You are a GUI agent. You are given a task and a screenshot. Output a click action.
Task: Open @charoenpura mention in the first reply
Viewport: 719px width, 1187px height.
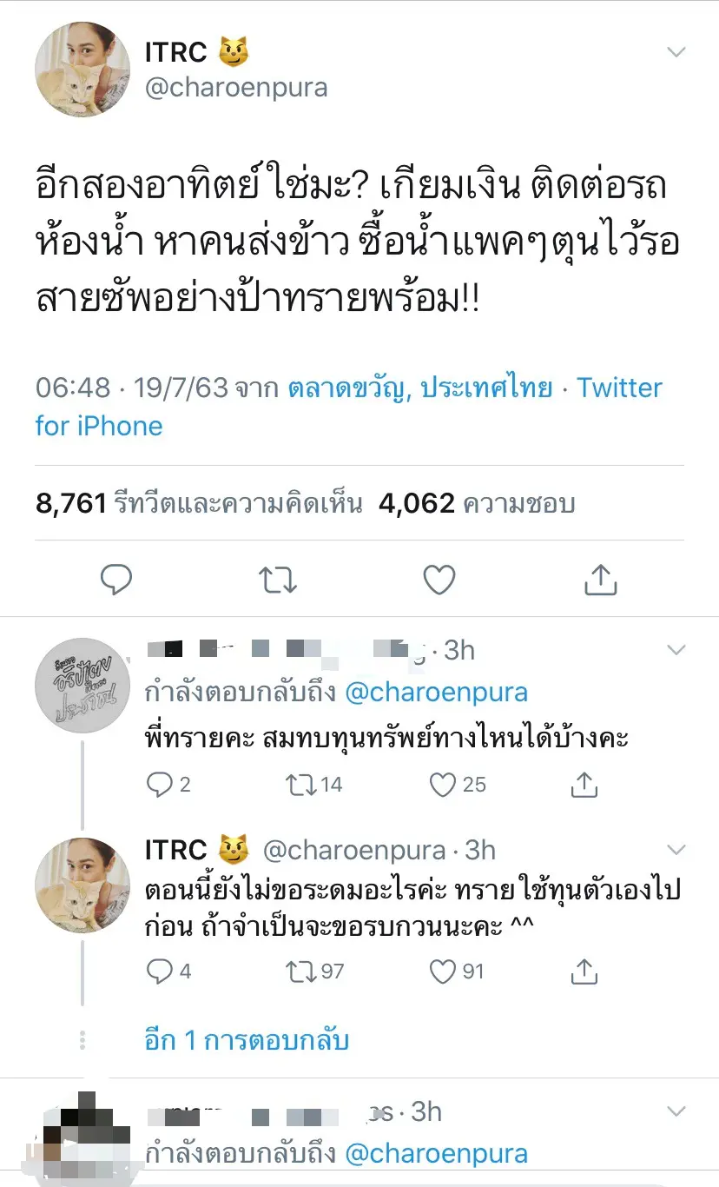click(x=437, y=693)
